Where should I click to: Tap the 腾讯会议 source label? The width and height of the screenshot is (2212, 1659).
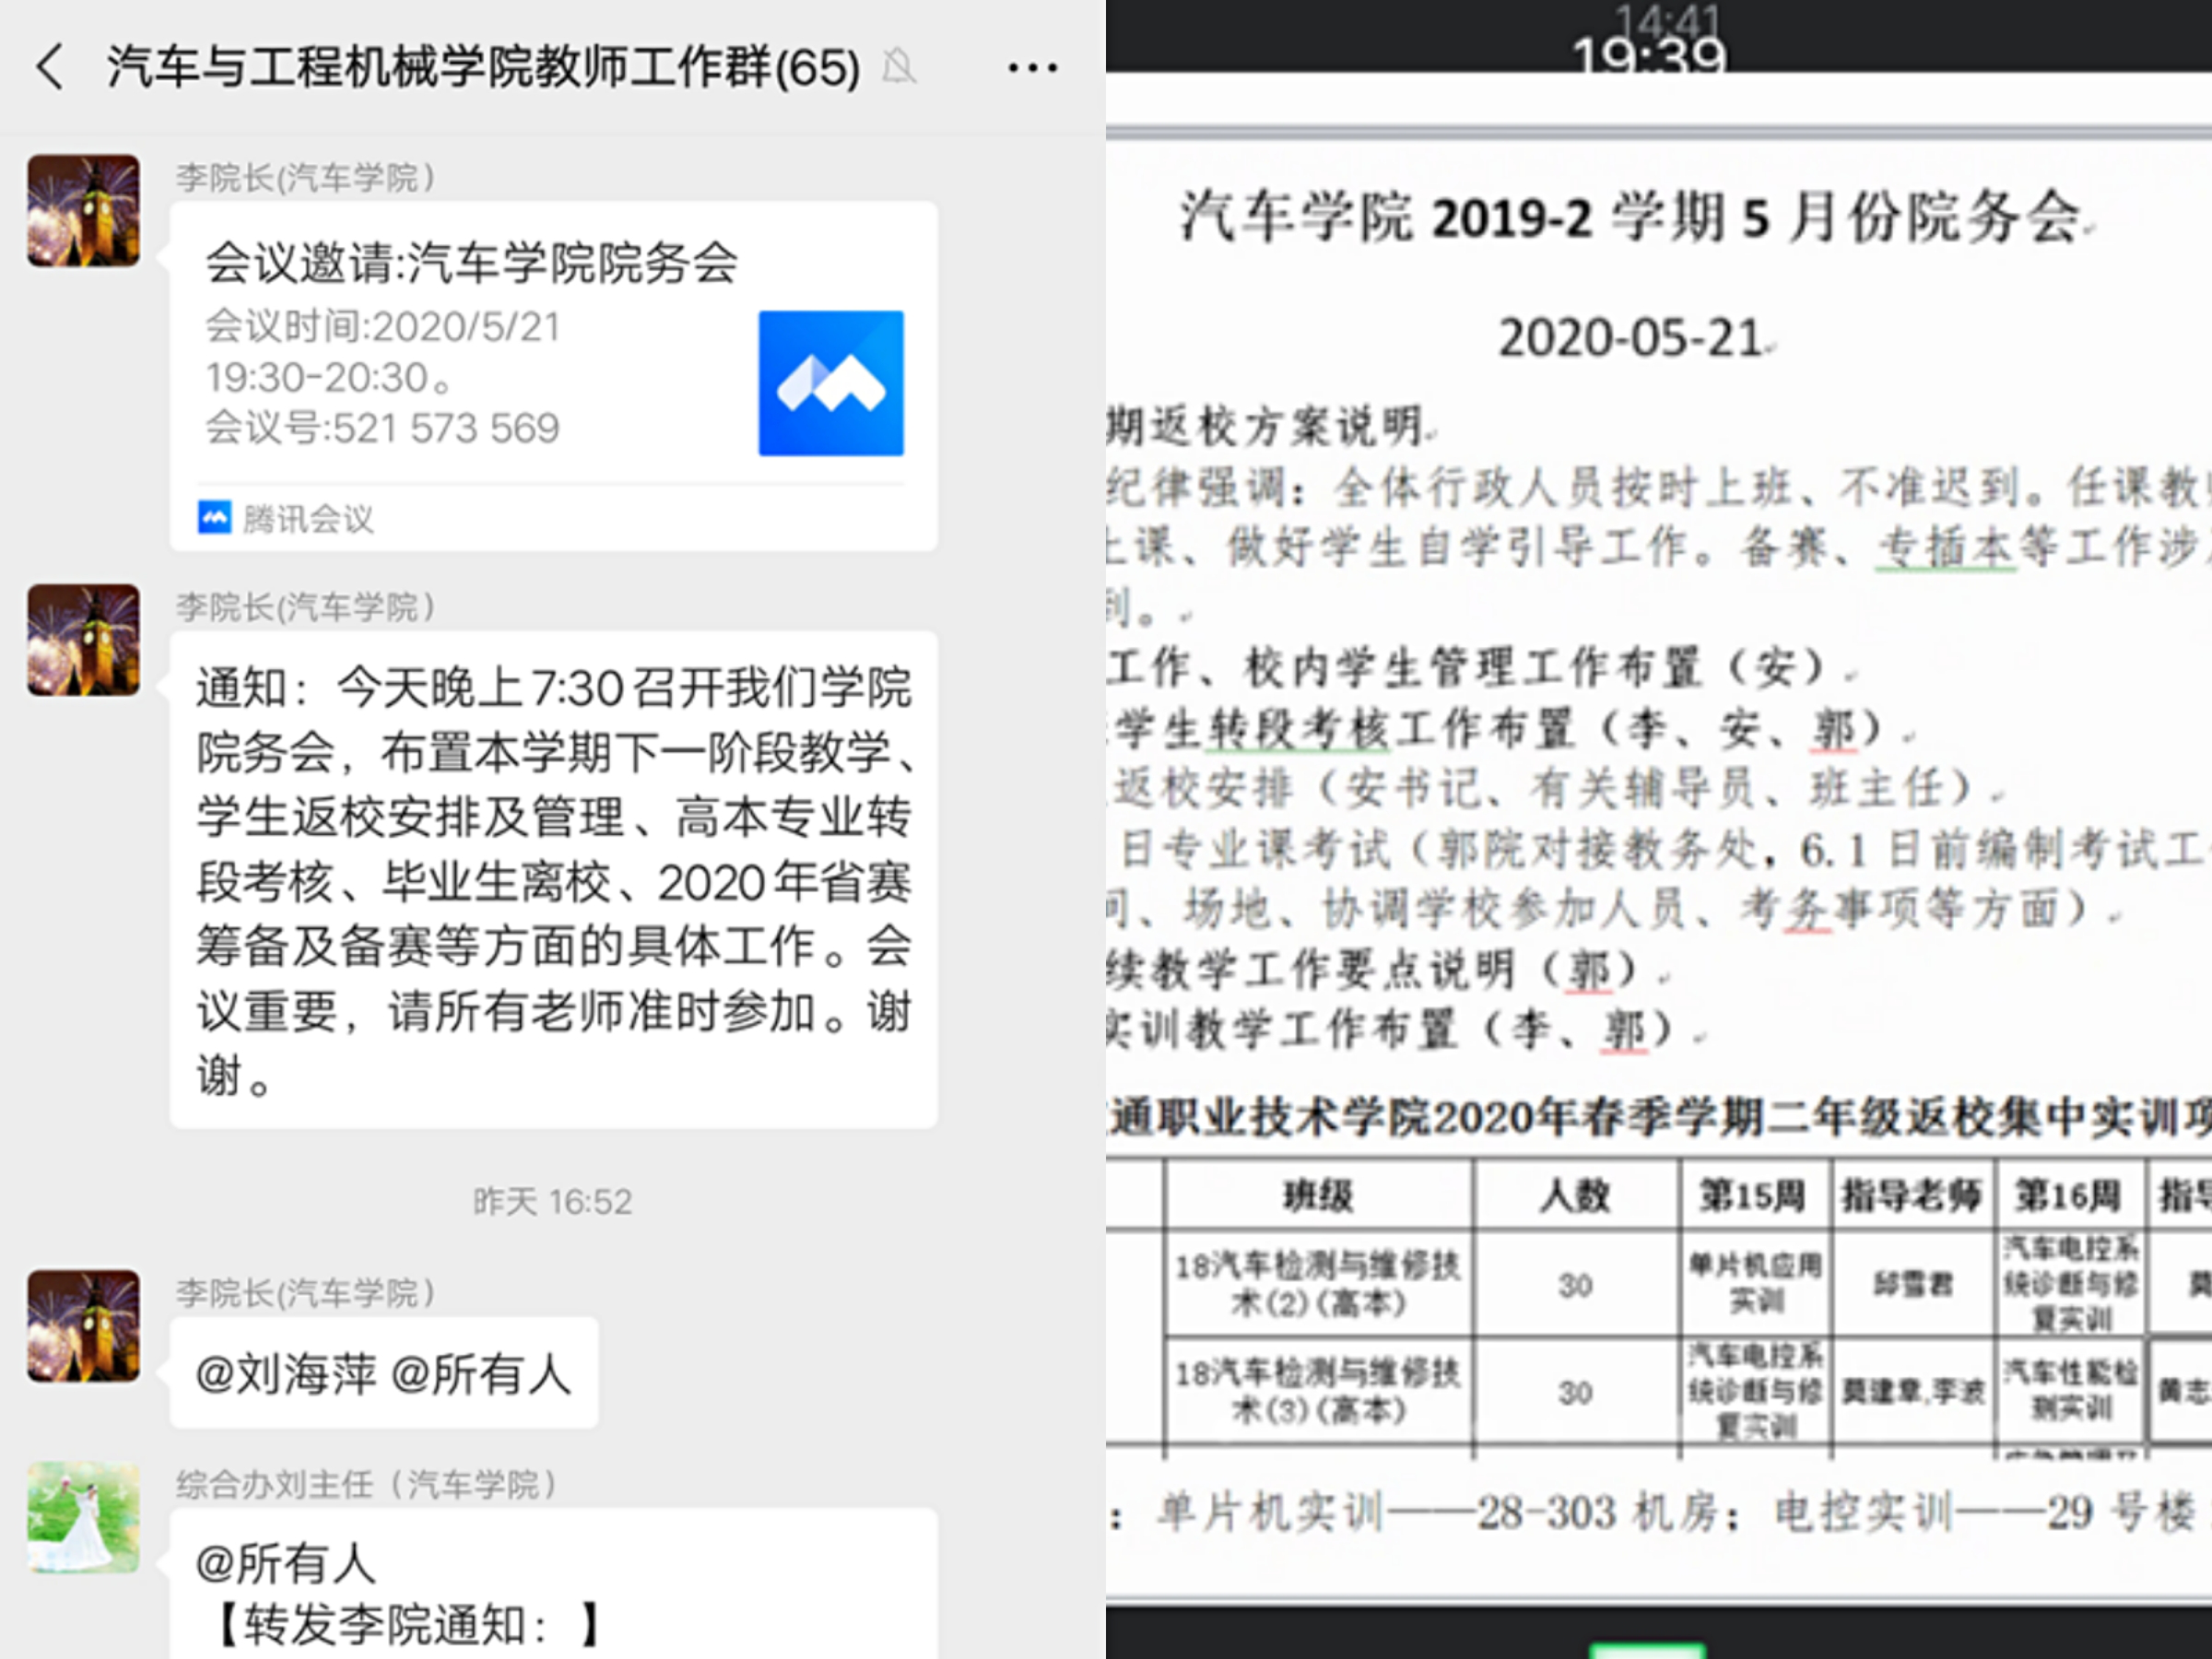pyautogui.click(x=308, y=518)
